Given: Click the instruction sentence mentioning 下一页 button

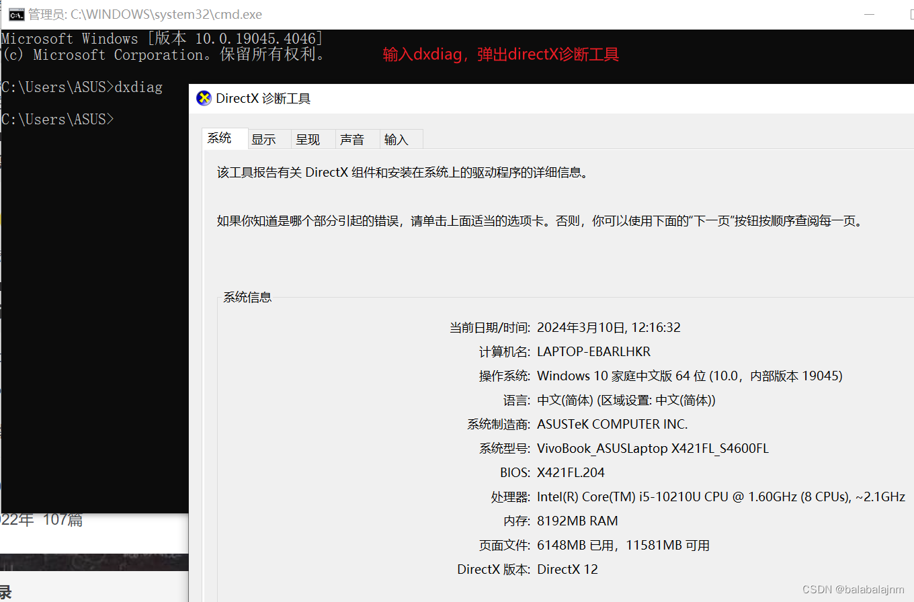Looking at the screenshot, I should pyautogui.click(x=540, y=220).
